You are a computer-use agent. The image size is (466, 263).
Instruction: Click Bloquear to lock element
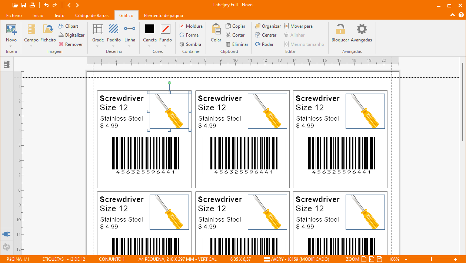[340, 33]
